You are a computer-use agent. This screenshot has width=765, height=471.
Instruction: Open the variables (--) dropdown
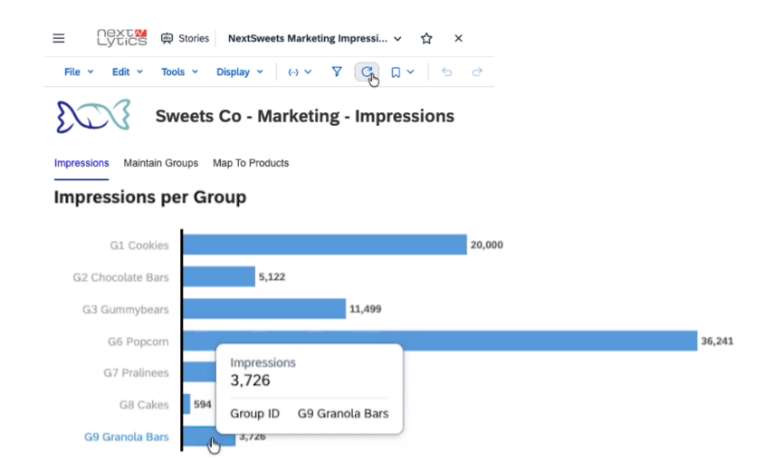(300, 72)
